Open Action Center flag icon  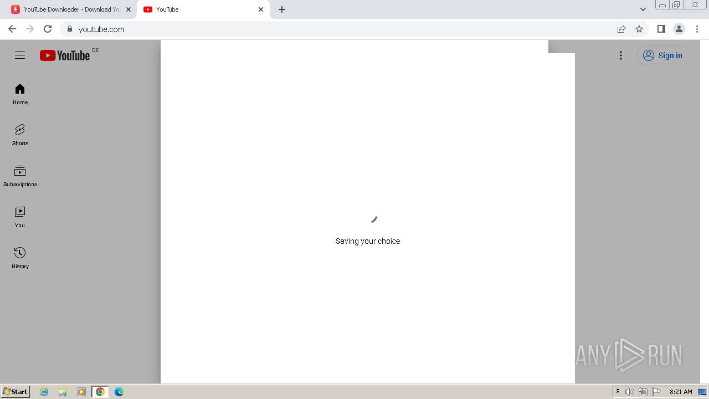(656, 392)
